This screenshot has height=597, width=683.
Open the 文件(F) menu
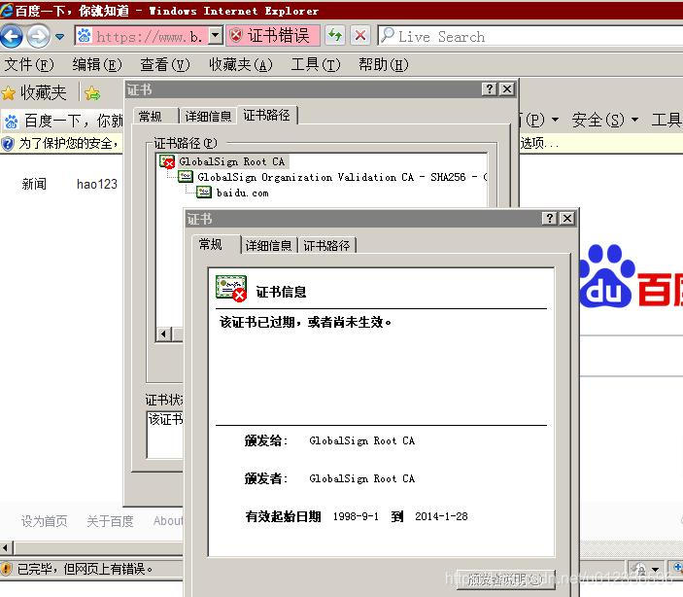tap(29, 65)
